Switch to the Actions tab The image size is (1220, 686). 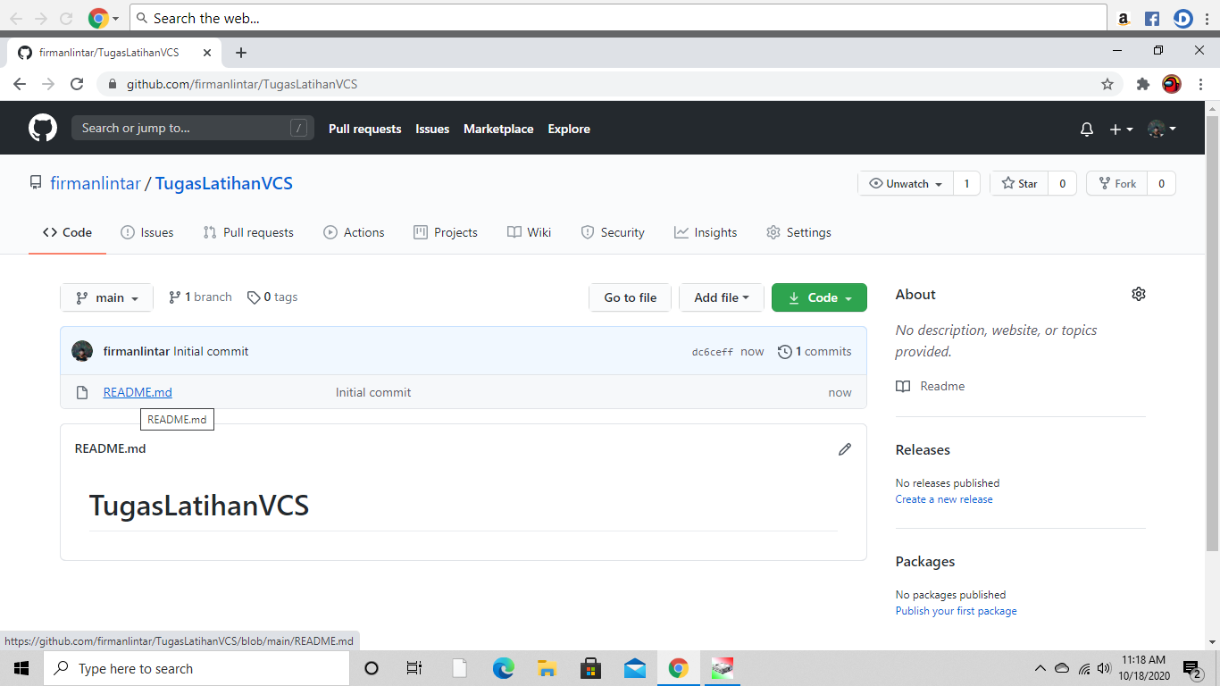pyautogui.click(x=354, y=232)
